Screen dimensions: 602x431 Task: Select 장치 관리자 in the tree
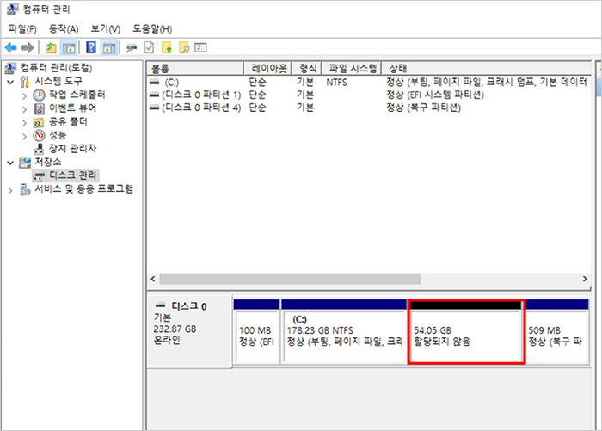(72, 149)
